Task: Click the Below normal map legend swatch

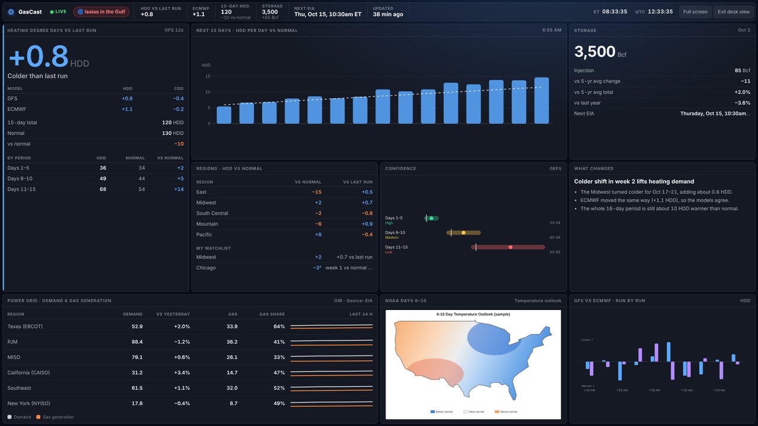Action: (x=432, y=411)
